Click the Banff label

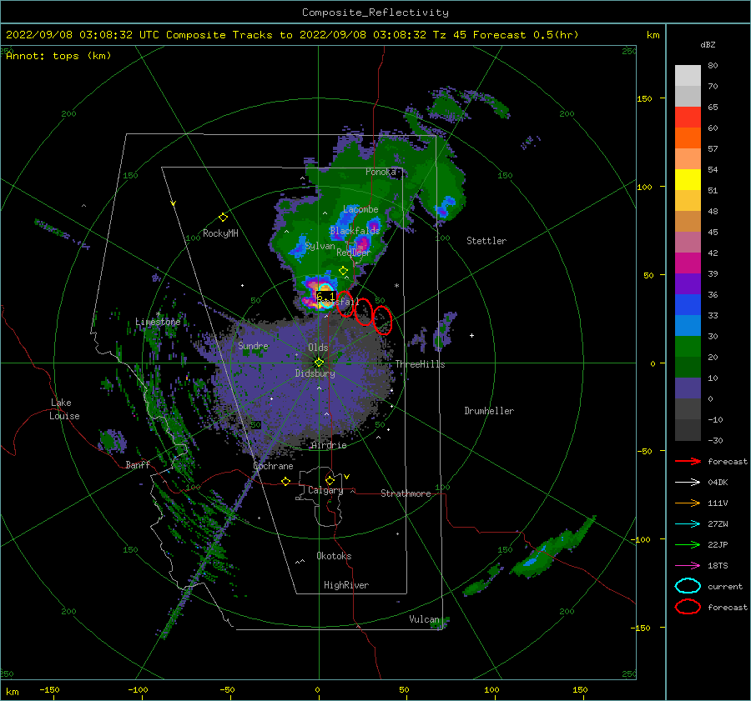pyautogui.click(x=138, y=464)
